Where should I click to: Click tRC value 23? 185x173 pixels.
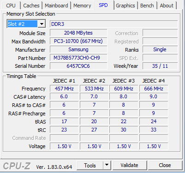pos(64,130)
